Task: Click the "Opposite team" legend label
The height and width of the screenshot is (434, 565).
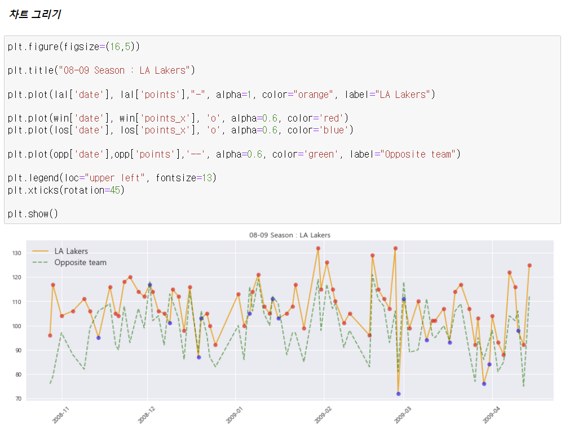Action: pyautogui.click(x=81, y=262)
